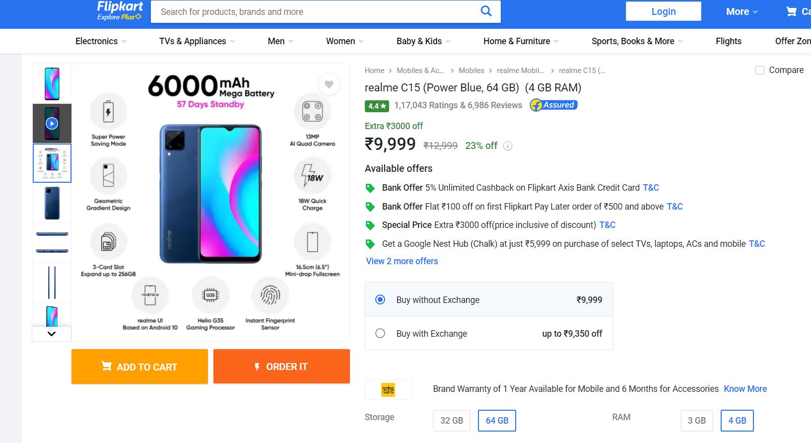The height and width of the screenshot is (443, 811).
Task: Click the Flipkart logo
Action: coord(120,10)
